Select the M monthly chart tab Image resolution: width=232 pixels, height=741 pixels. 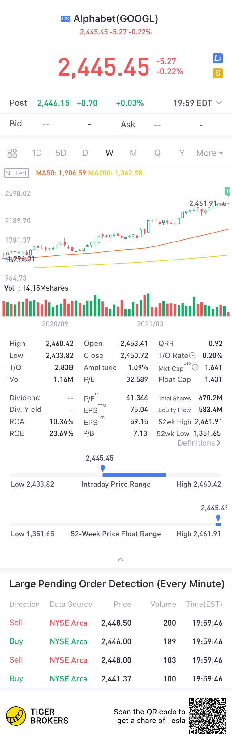(x=133, y=153)
